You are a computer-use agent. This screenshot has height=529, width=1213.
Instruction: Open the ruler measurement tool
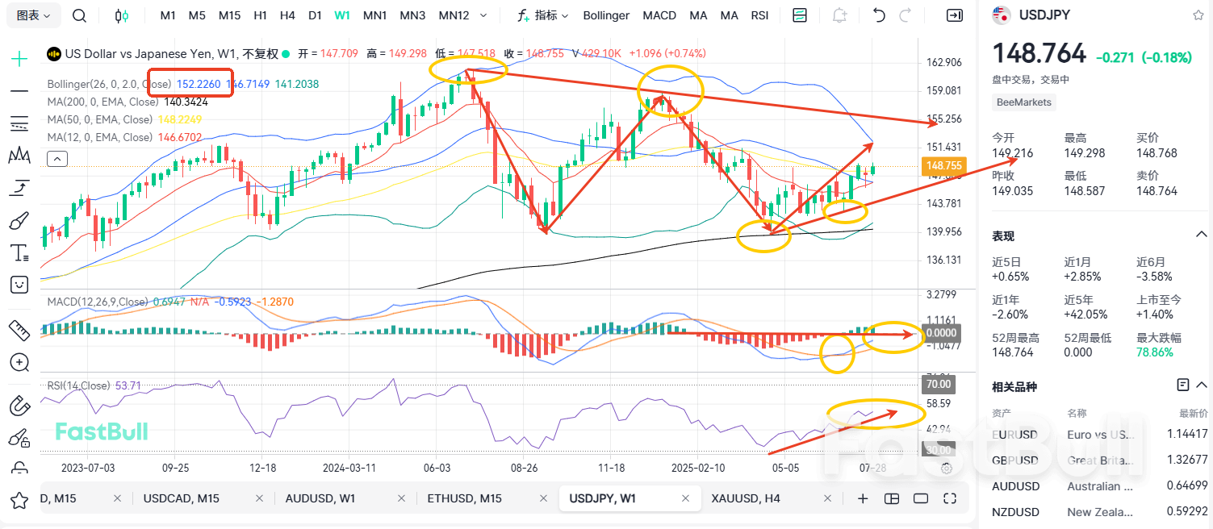[x=19, y=329]
